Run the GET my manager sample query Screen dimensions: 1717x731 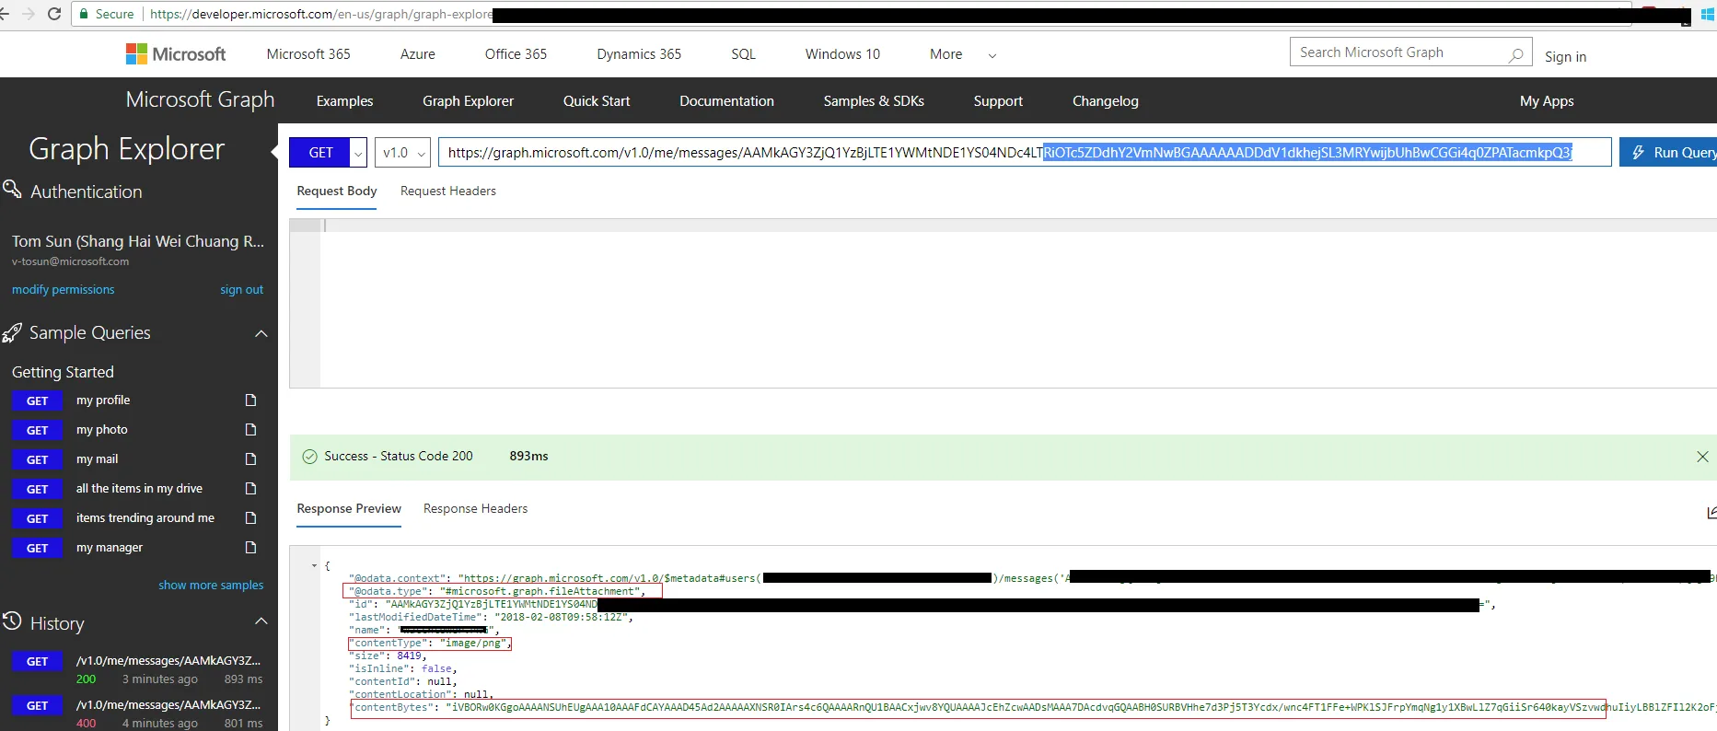click(38, 548)
